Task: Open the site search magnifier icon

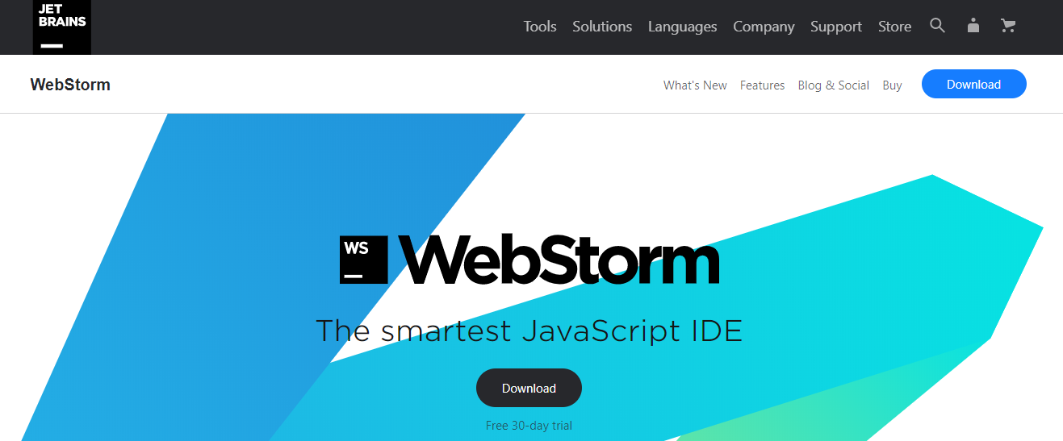Action: [x=937, y=26]
